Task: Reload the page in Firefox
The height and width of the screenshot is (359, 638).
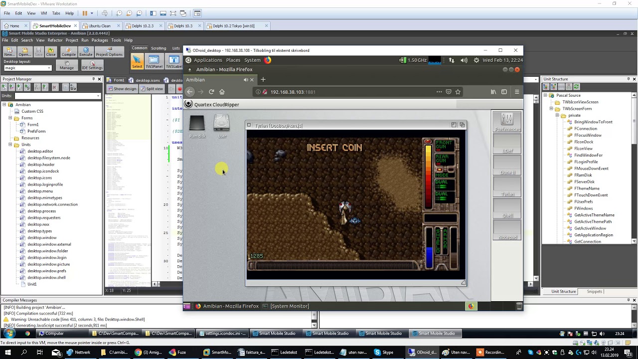Action: [x=211, y=92]
